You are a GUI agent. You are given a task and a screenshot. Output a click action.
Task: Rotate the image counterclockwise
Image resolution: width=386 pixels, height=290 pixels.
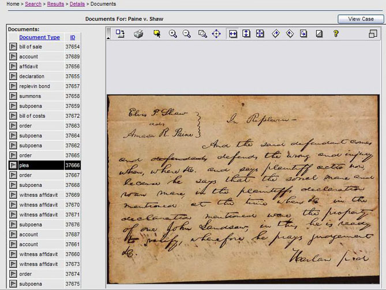tap(290, 33)
